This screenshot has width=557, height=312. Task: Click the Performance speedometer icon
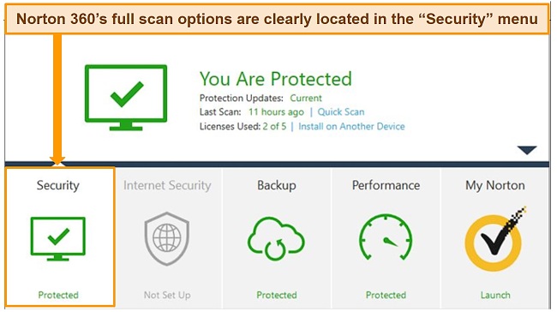click(x=386, y=237)
